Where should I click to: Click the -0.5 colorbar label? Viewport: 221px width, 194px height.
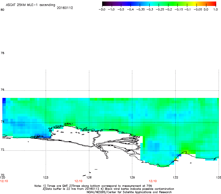pyautogui.click(x=121, y=10)
